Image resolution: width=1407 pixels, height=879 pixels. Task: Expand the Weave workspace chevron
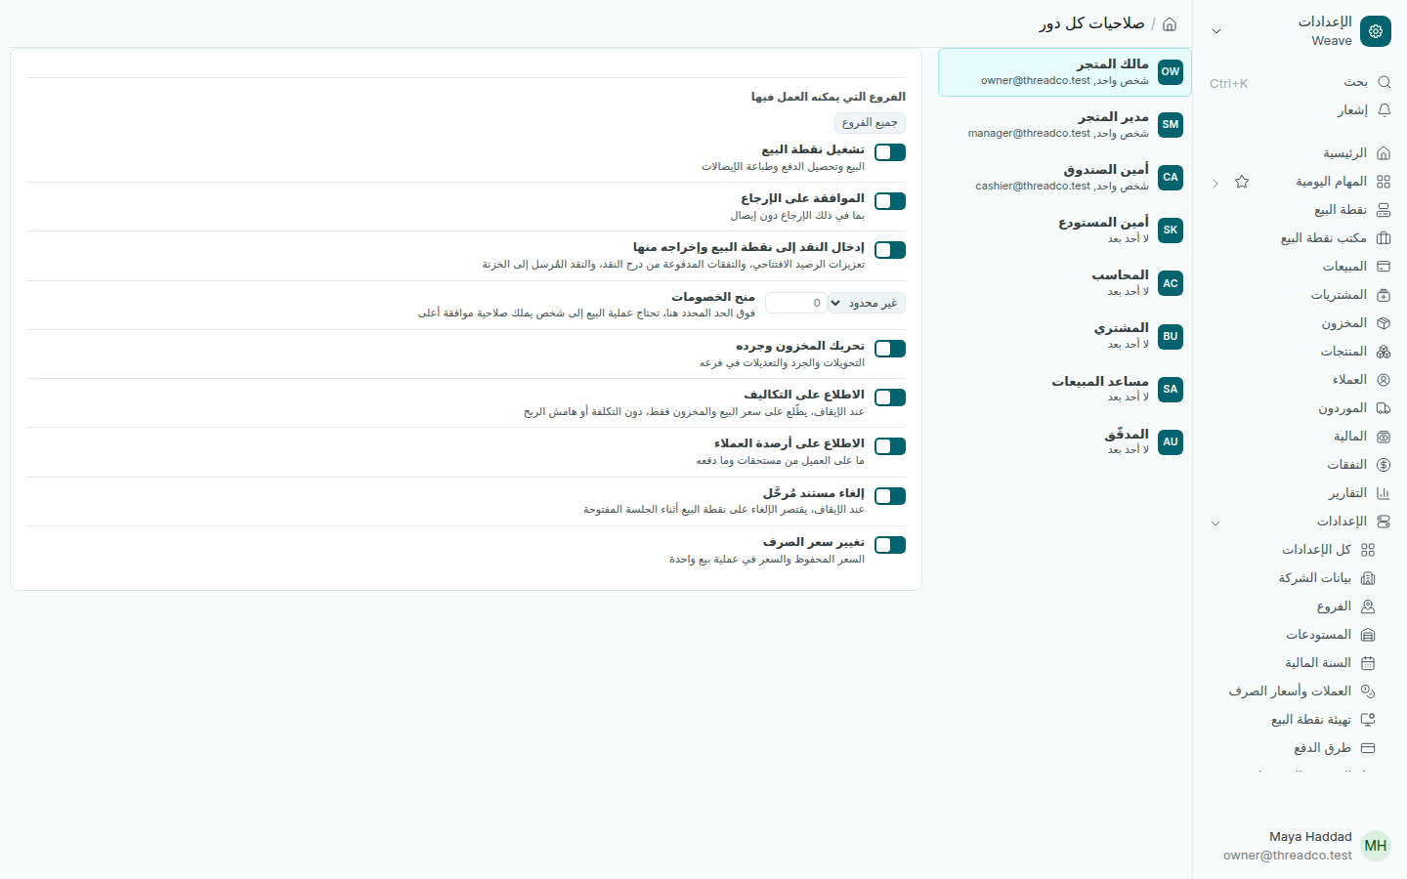click(1216, 31)
